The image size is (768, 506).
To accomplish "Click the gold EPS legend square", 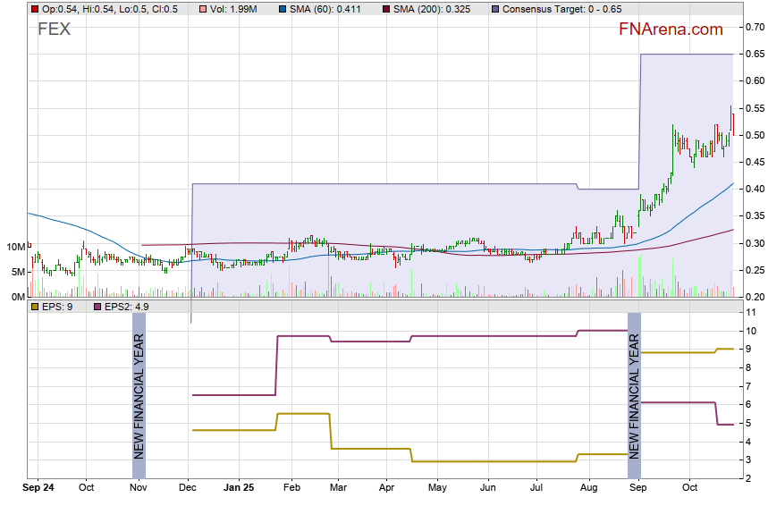I will (x=35, y=307).
